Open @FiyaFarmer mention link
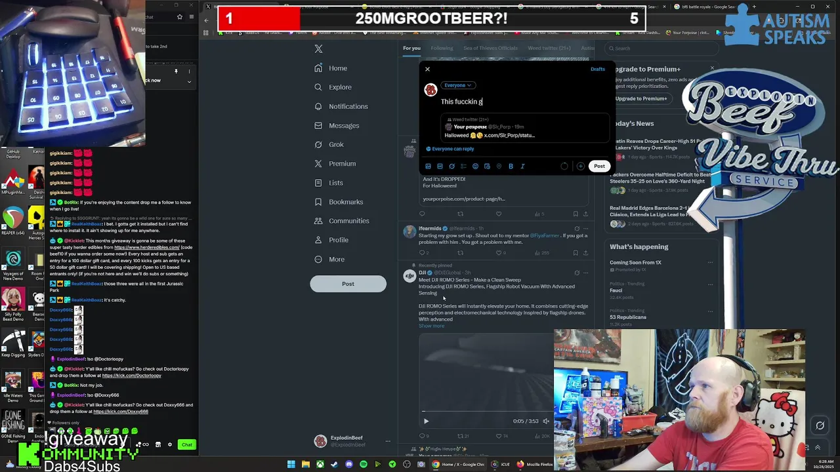 (545, 235)
